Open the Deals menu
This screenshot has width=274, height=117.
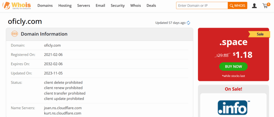pos(151,6)
